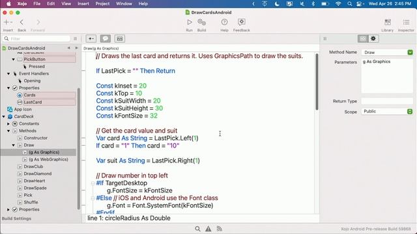Image resolution: width=417 pixels, height=234 pixels.
Task: Click the Parameters field
Action: click(x=387, y=75)
